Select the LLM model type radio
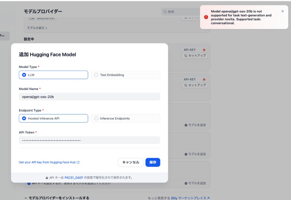This screenshot has width=291, height=200. tap(24, 75)
